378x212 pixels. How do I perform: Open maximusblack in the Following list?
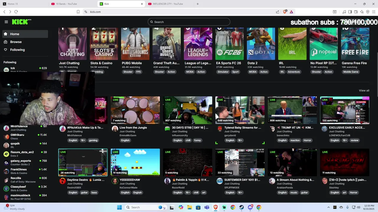pos(25,197)
